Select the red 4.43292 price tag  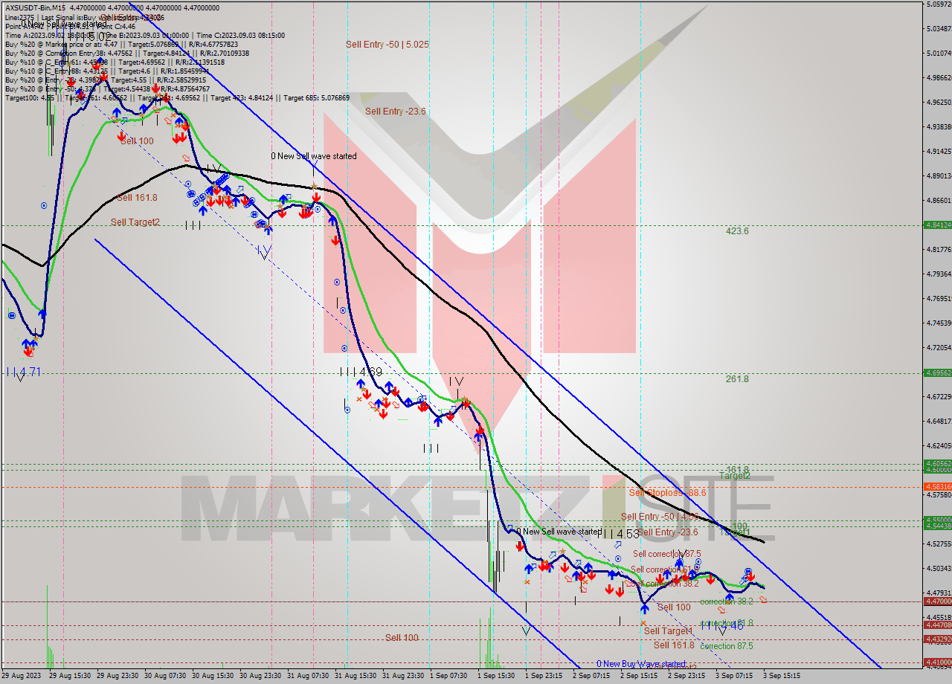click(x=937, y=639)
